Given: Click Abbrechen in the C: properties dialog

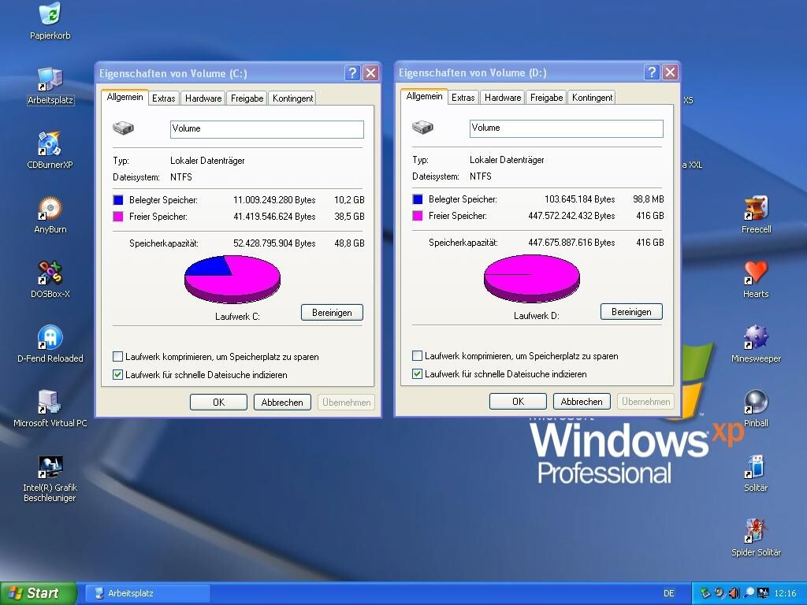Looking at the screenshot, I should click(282, 403).
